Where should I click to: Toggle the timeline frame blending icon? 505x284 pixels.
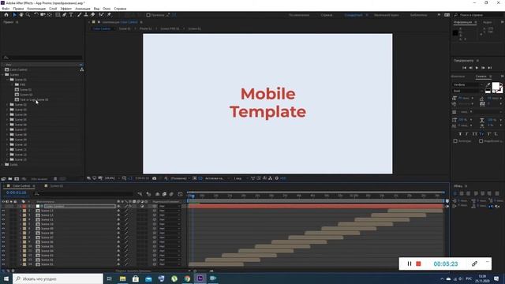point(164,194)
